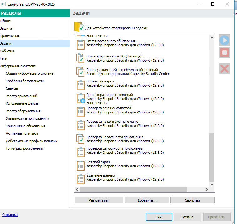Open the Справка help link
Image resolution: width=237 pixels, height=224 pixels.
pos(10,215)
